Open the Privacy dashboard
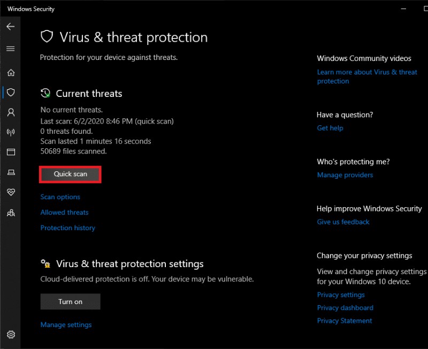This screenshot has height=349, width=428. 345,307
